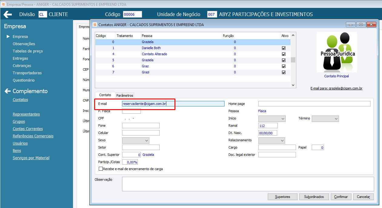
Task: Click the app icon in main title bar
Action: [x=3, y=5]
